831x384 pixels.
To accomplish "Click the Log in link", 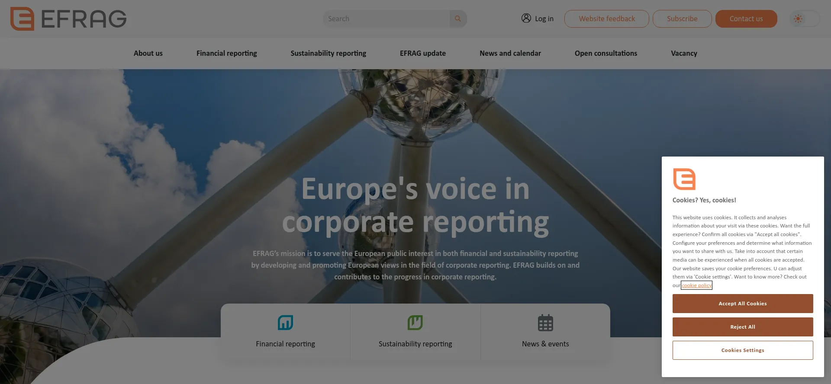I will (544, 19).
